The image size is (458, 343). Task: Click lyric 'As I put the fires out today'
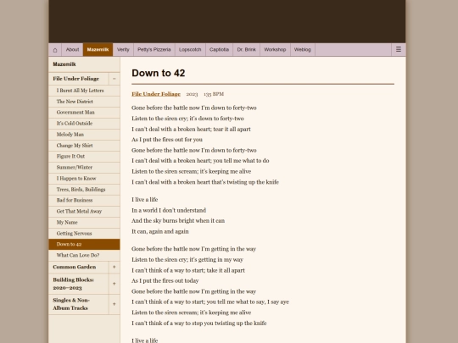coord(165,280)
